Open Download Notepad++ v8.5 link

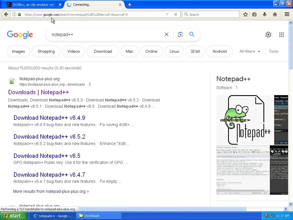click(x=47, y=156)
